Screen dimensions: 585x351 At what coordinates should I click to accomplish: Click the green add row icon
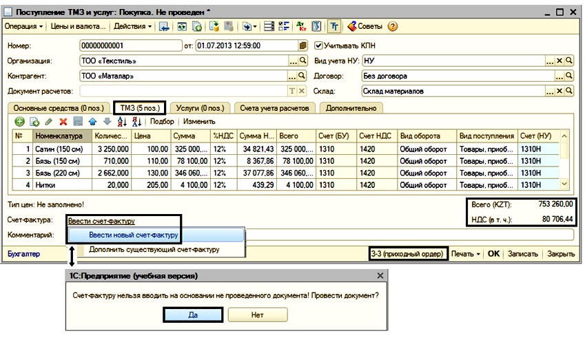tap(20, 122)
